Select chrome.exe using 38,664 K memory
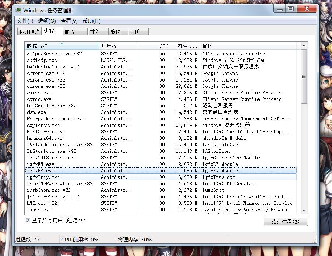This screenshot has height=256, width=332. 161,86
